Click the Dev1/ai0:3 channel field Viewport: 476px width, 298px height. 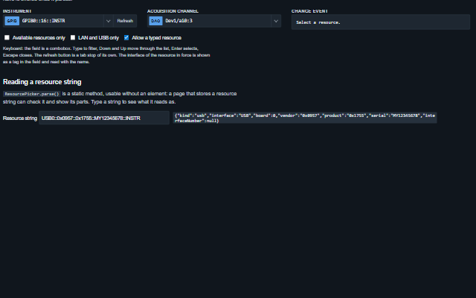coord(217,21)
